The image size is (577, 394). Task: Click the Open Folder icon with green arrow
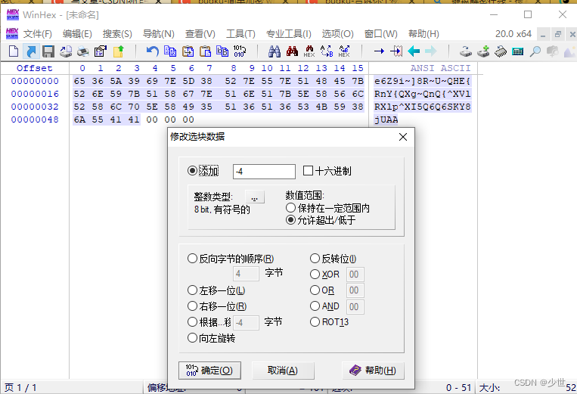tap(119, 51)
